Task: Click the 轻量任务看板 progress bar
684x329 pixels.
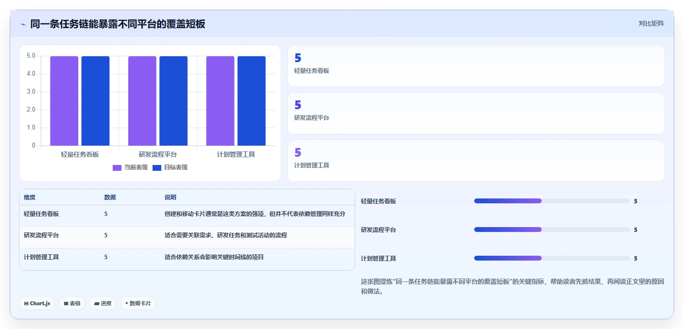Action: (552, 201)
